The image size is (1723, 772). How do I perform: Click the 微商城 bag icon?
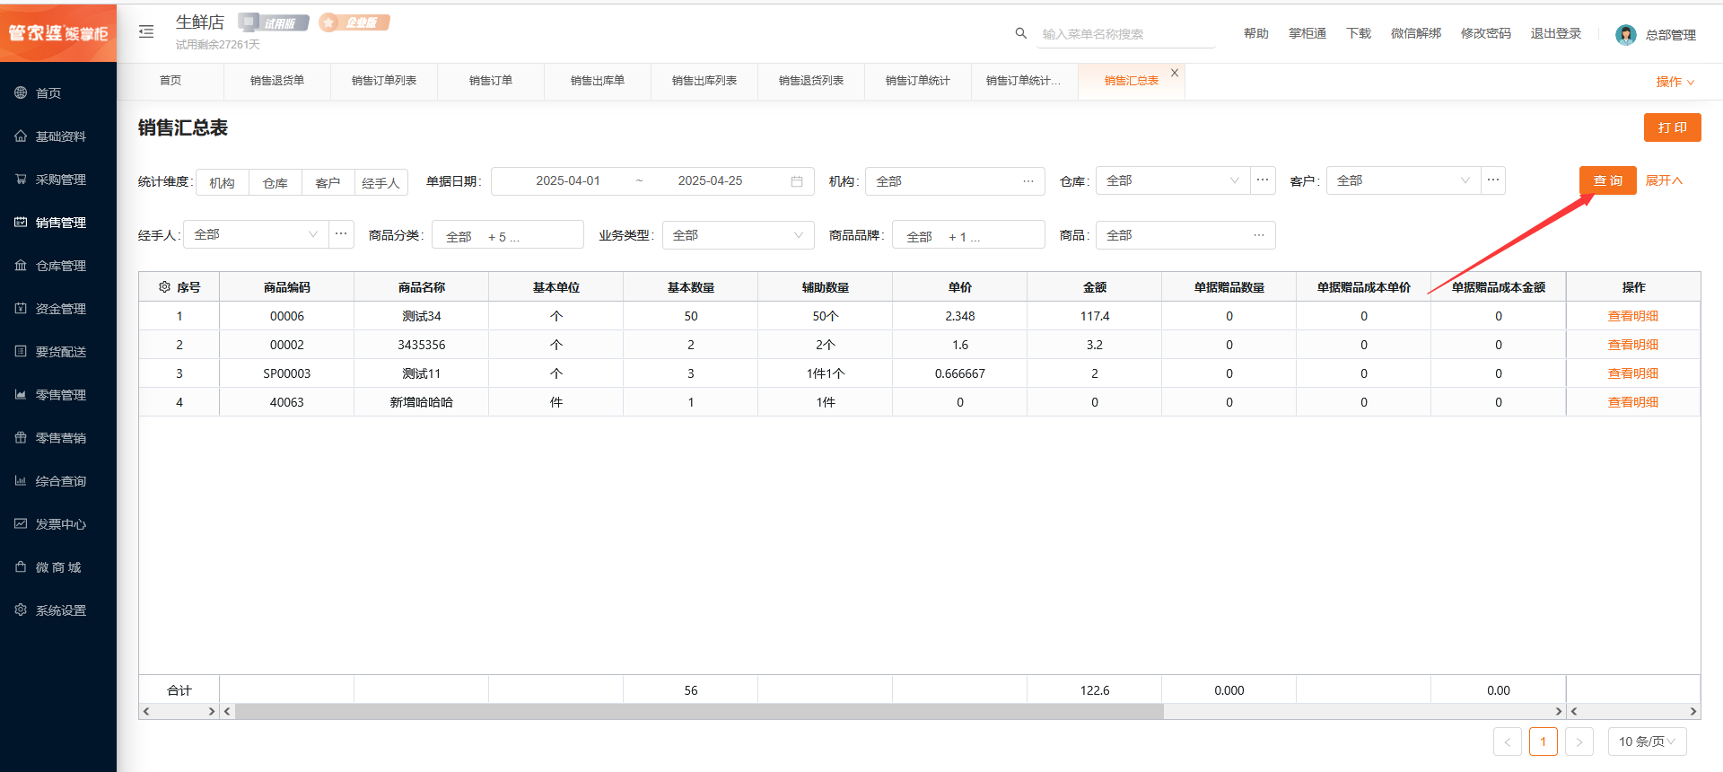click(x=21, y=566)
